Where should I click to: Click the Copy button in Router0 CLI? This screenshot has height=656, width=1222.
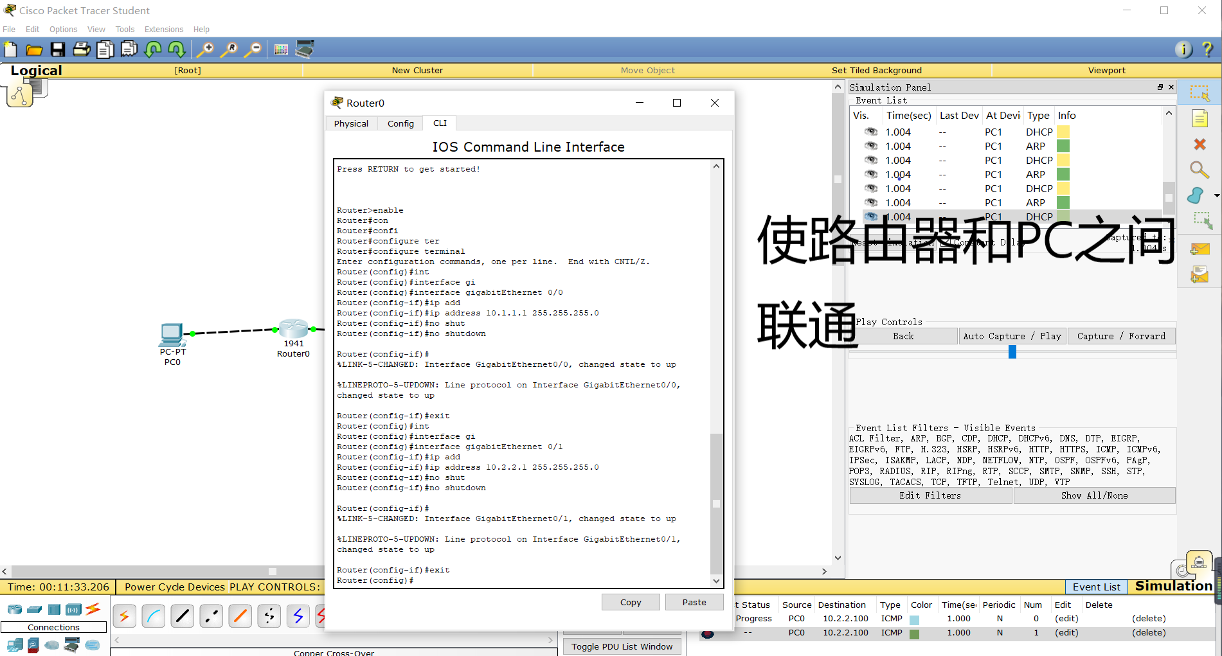pyautogui.click(x=631, y=602)
